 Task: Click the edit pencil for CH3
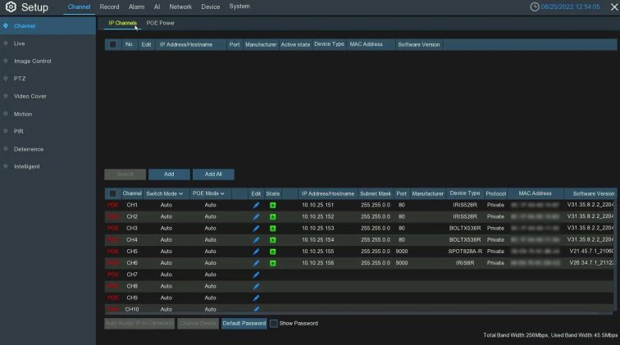(x=256, y=228)
